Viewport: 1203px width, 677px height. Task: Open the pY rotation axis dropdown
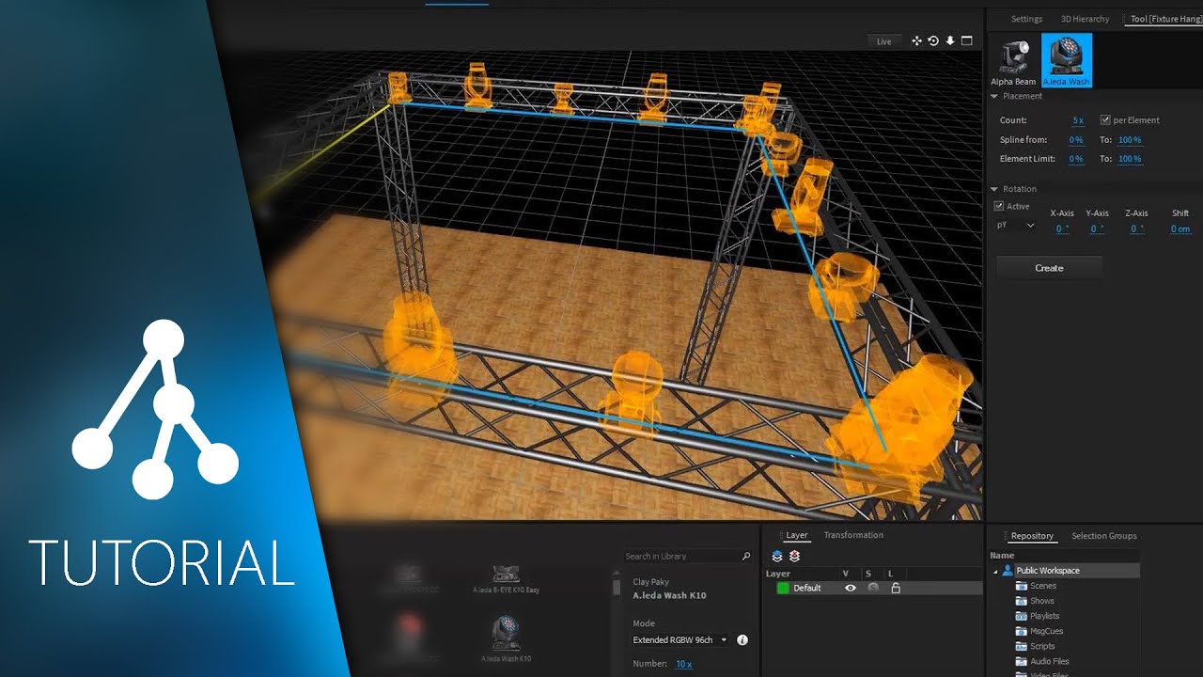click(1016, 226)
